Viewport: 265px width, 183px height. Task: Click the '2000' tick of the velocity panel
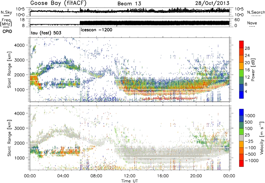coord(20,143)
